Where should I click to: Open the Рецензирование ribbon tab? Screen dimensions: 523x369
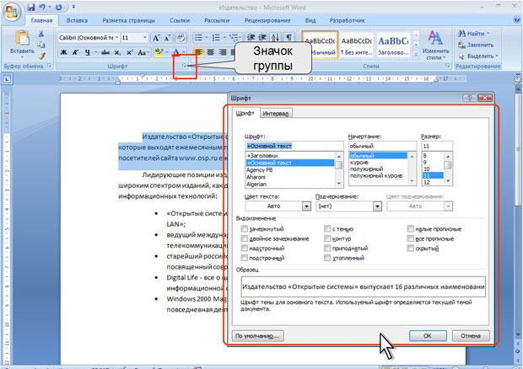(267, 20)
